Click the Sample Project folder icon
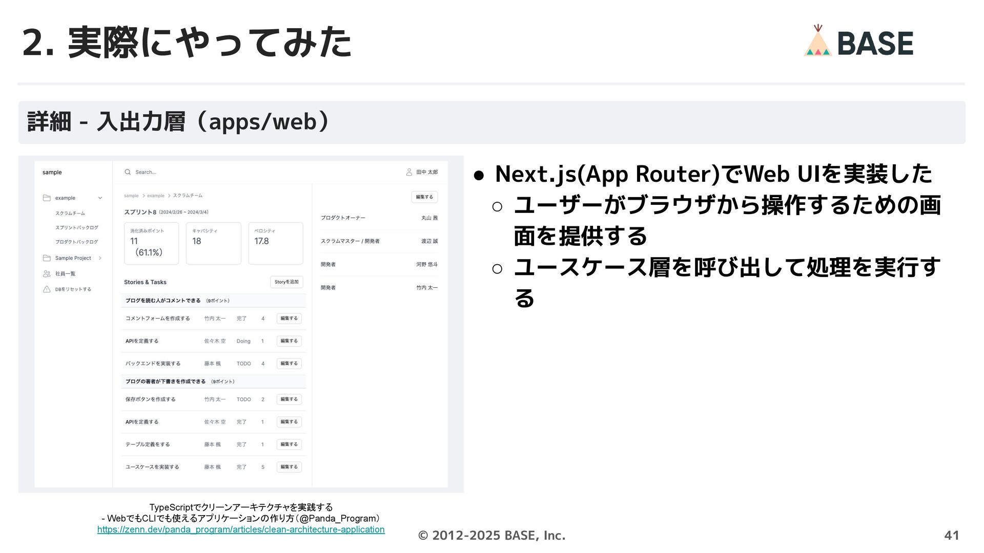 click(x=47, y=258)
